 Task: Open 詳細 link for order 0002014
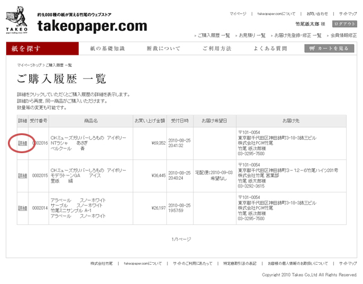[x=22, y=208]
